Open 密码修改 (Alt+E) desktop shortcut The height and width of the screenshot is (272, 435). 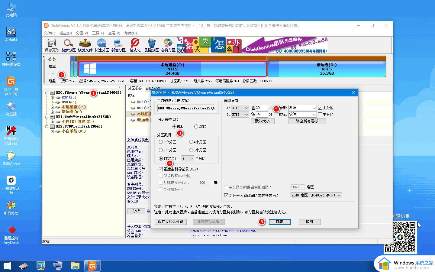pos(11,135)
